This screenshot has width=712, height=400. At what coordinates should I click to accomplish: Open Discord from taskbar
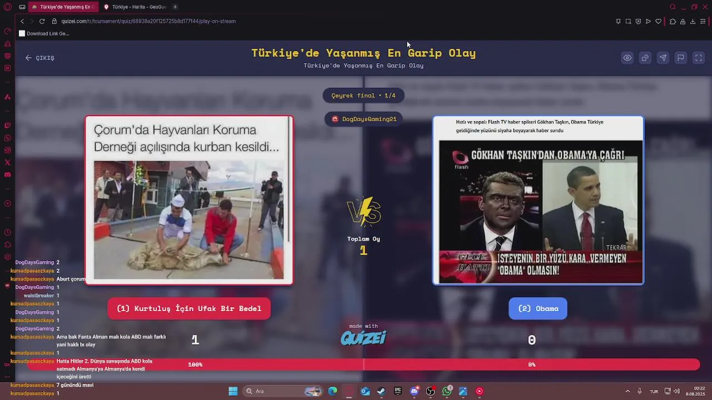coord(414,391)
